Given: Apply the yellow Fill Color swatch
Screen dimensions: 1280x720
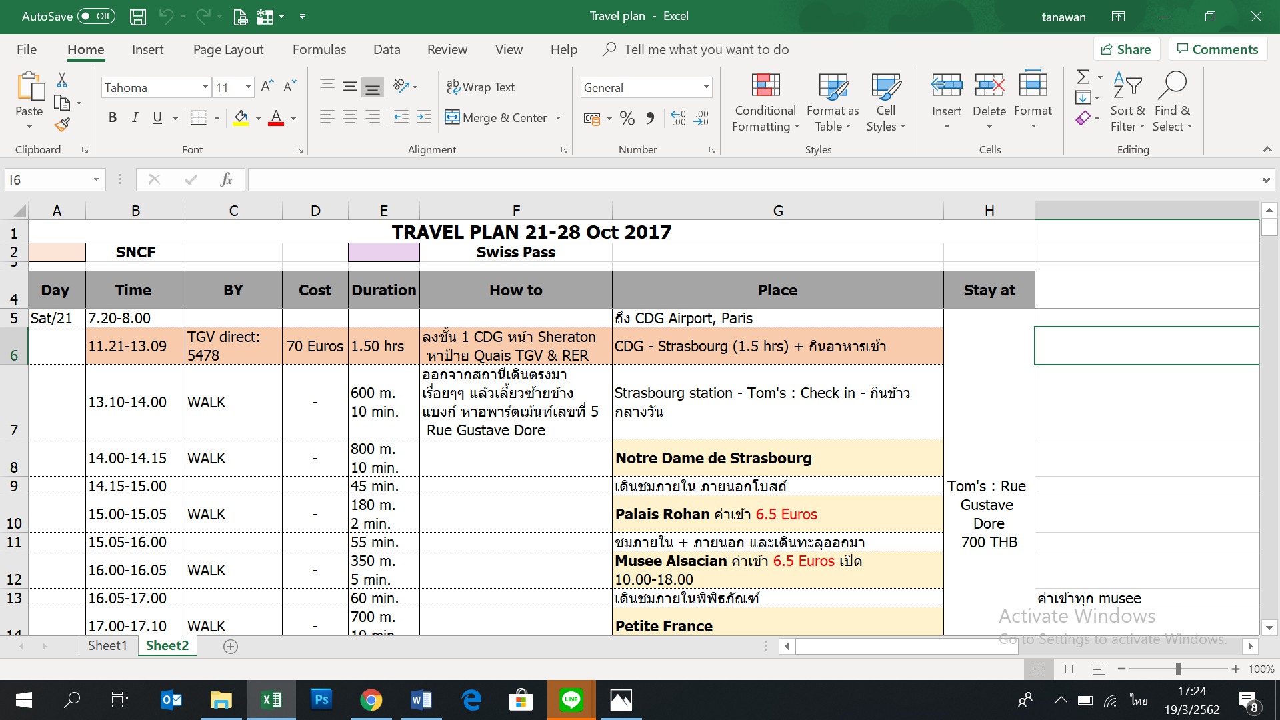Looking at the screenshot, I should pos(241,119).
